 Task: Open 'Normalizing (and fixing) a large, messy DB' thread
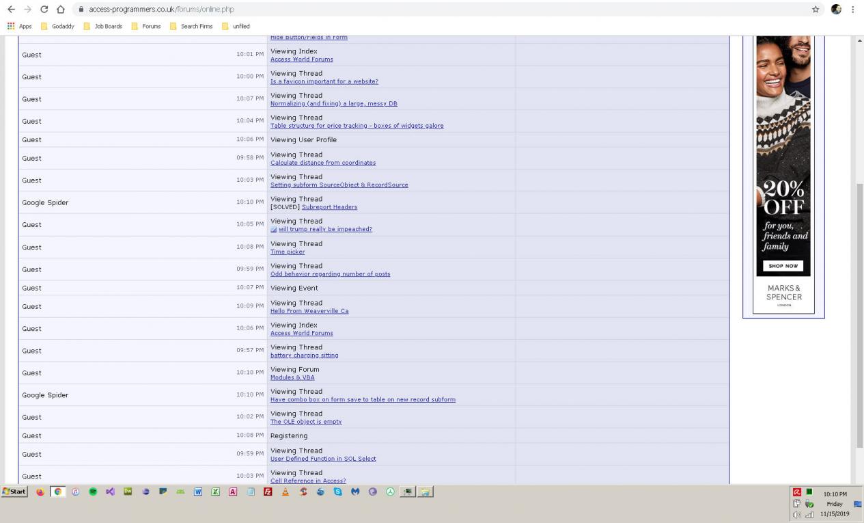(x=333, y=104)
